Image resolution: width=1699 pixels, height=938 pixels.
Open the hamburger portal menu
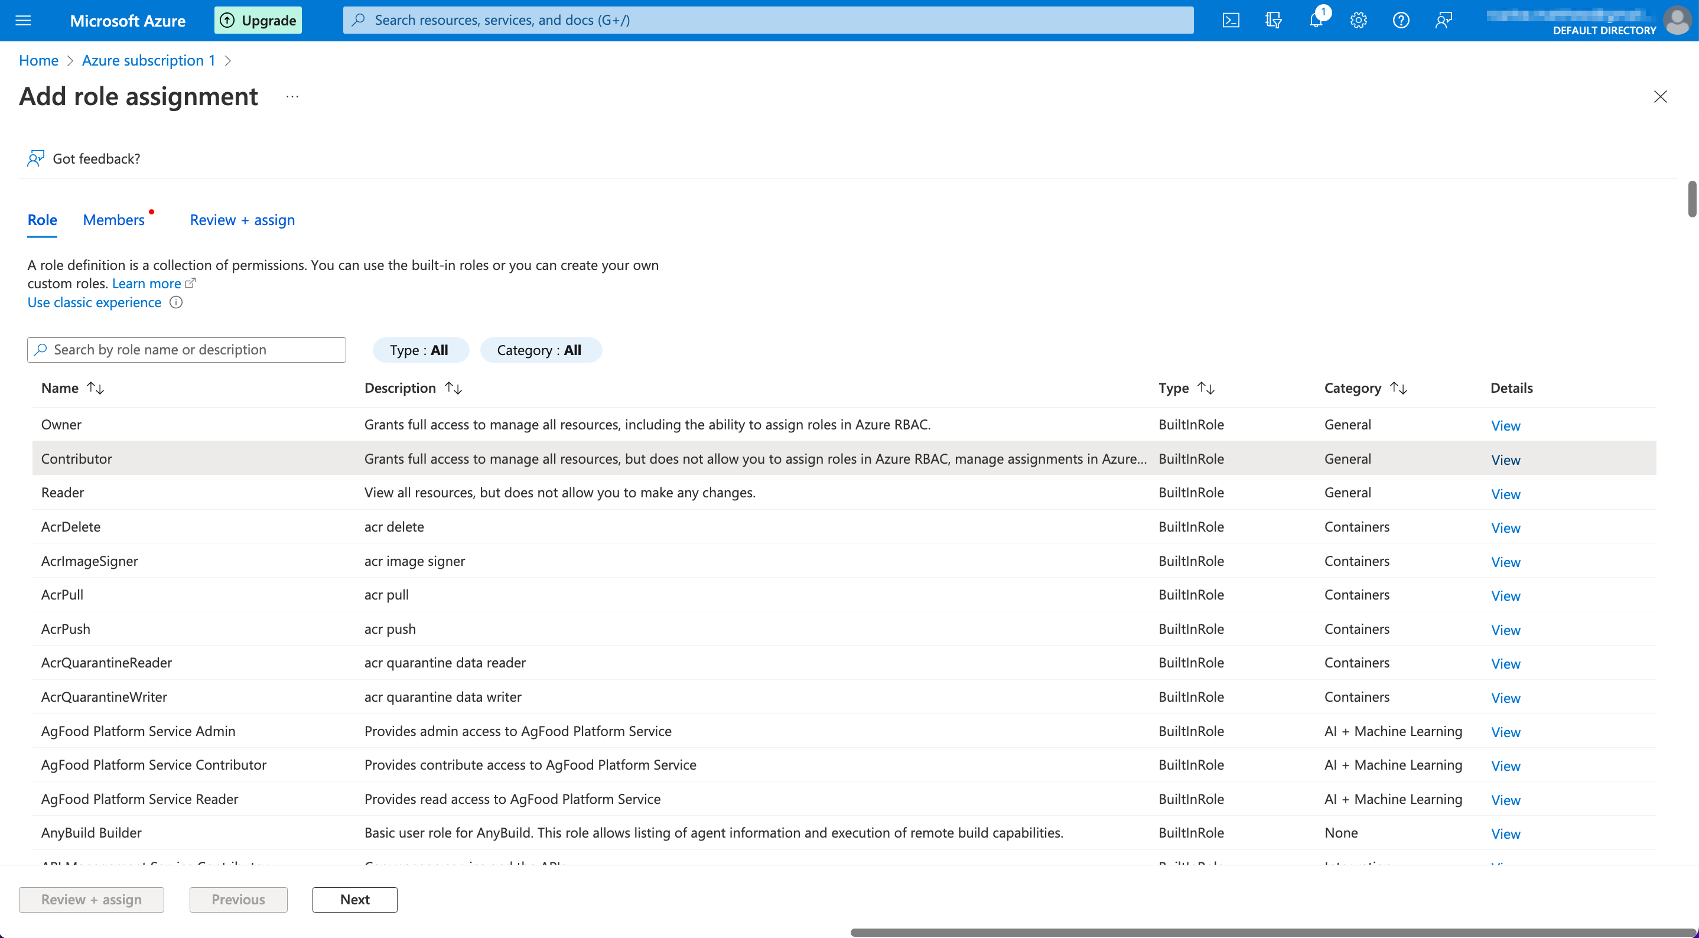23,20
